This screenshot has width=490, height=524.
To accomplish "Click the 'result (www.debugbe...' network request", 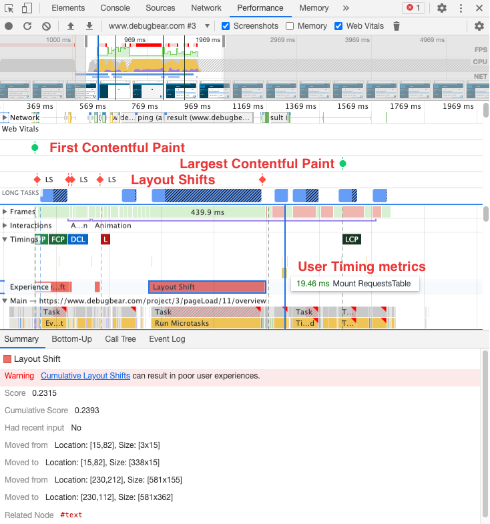I will click(x=208, y=117).
